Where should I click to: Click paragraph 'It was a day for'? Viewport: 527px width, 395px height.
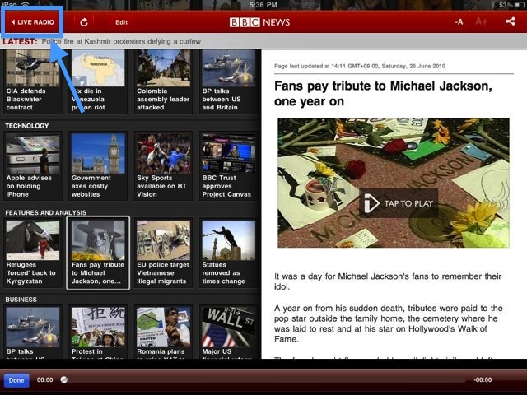388,281
